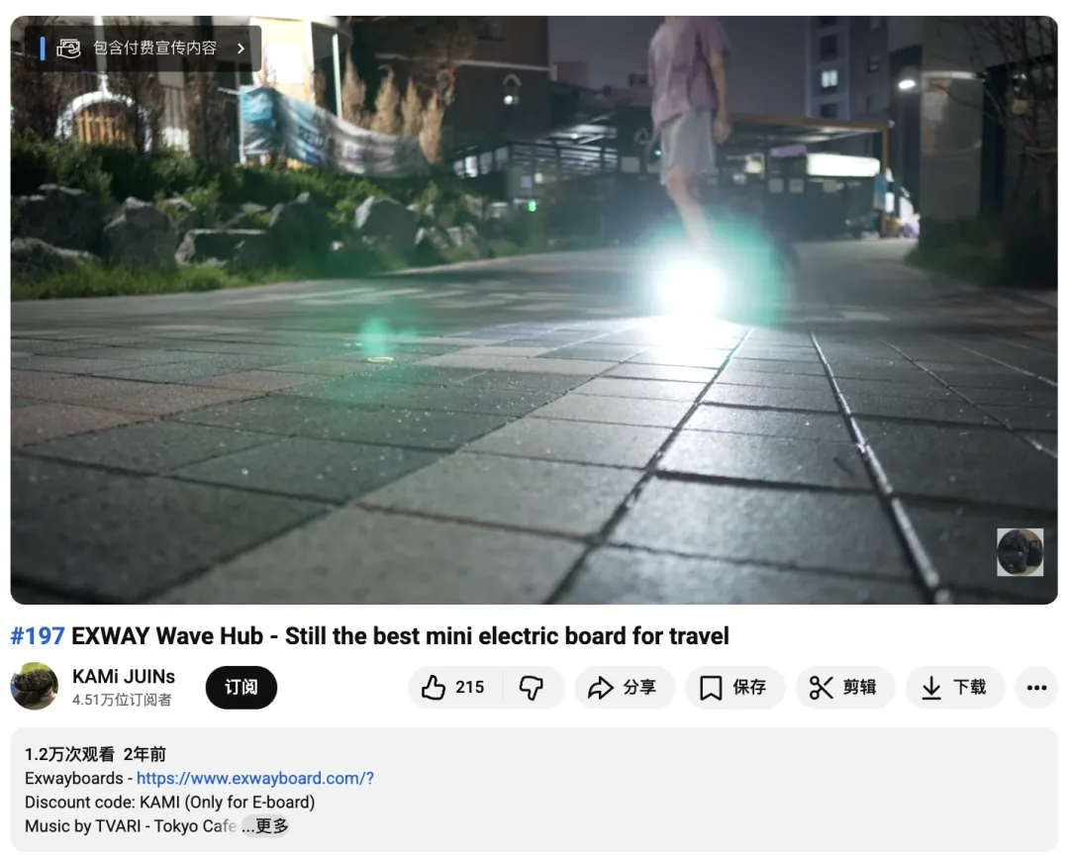Viewport: 1069px width, 858px height.
Task: Click the paid promotion badge icon
Action: pyautogui.click(x=68, y=48)
